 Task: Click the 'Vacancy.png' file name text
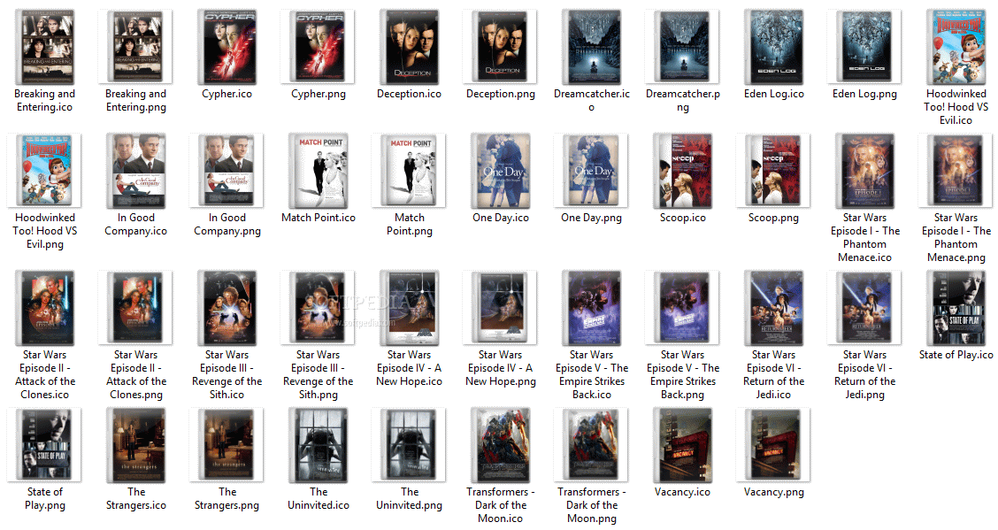(774, 493)
